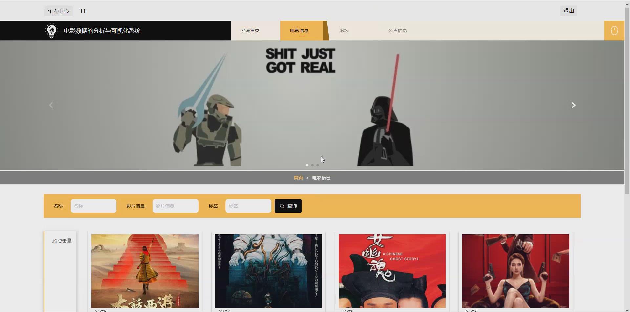This screenshot has width=630, height=312.
Task: Open the 论坛 tab
Action: click(344, 30)
